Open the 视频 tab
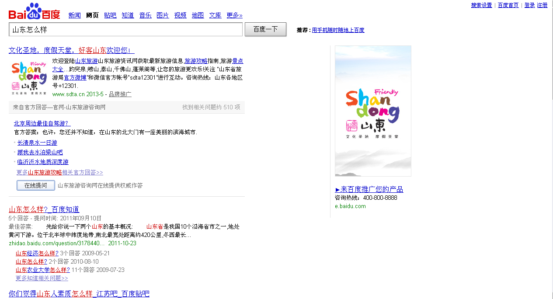Viewport: 553px width, 299px height. coord(180,15)
